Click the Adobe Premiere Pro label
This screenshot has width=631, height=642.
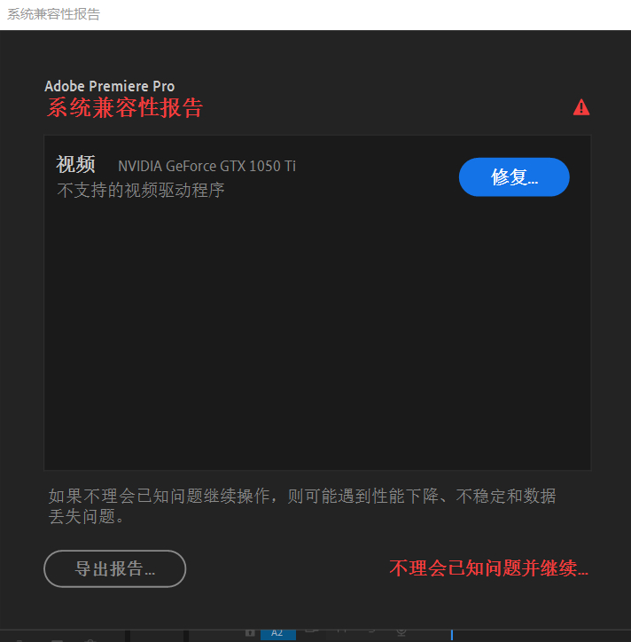[x=110, y=86]
